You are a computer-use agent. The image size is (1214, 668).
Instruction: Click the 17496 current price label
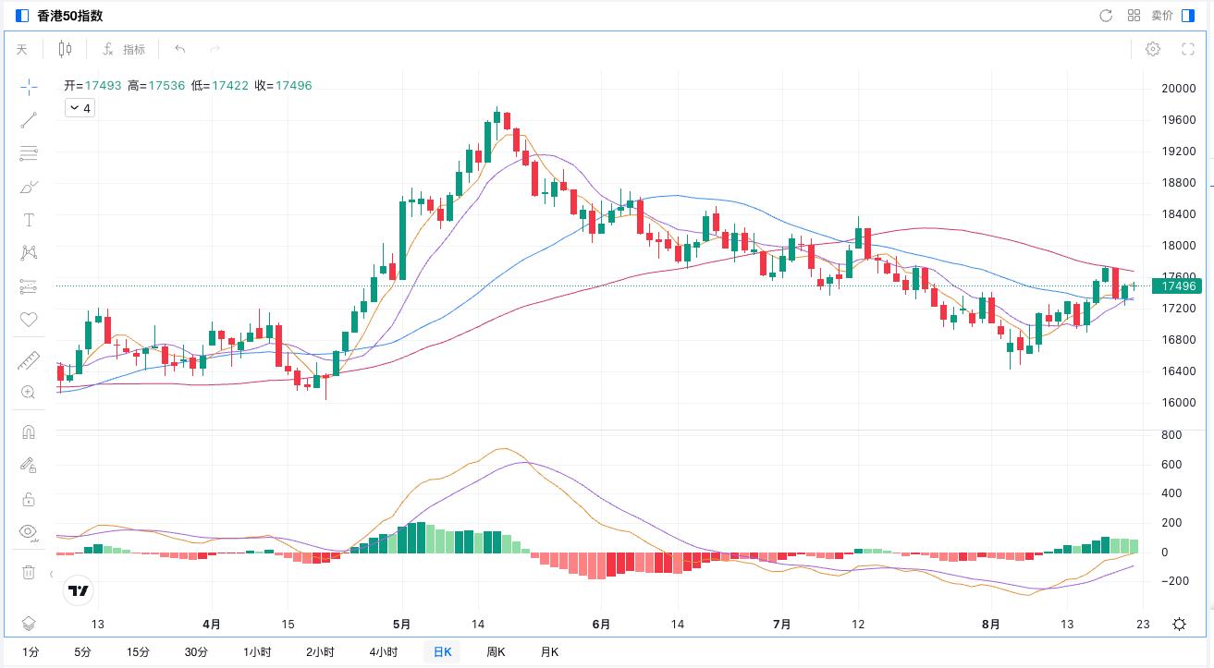coord(1177,286)
